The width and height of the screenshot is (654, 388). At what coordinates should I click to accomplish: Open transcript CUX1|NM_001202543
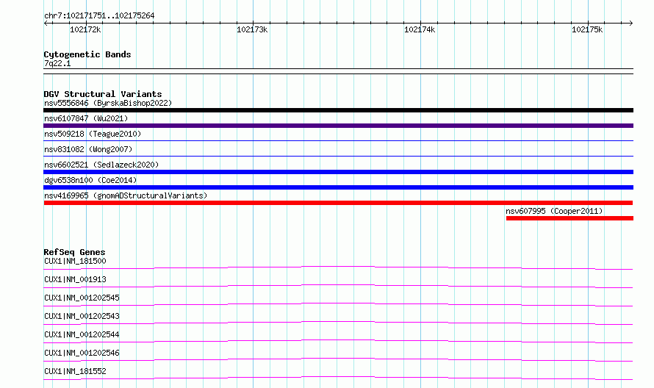point(82,316)
